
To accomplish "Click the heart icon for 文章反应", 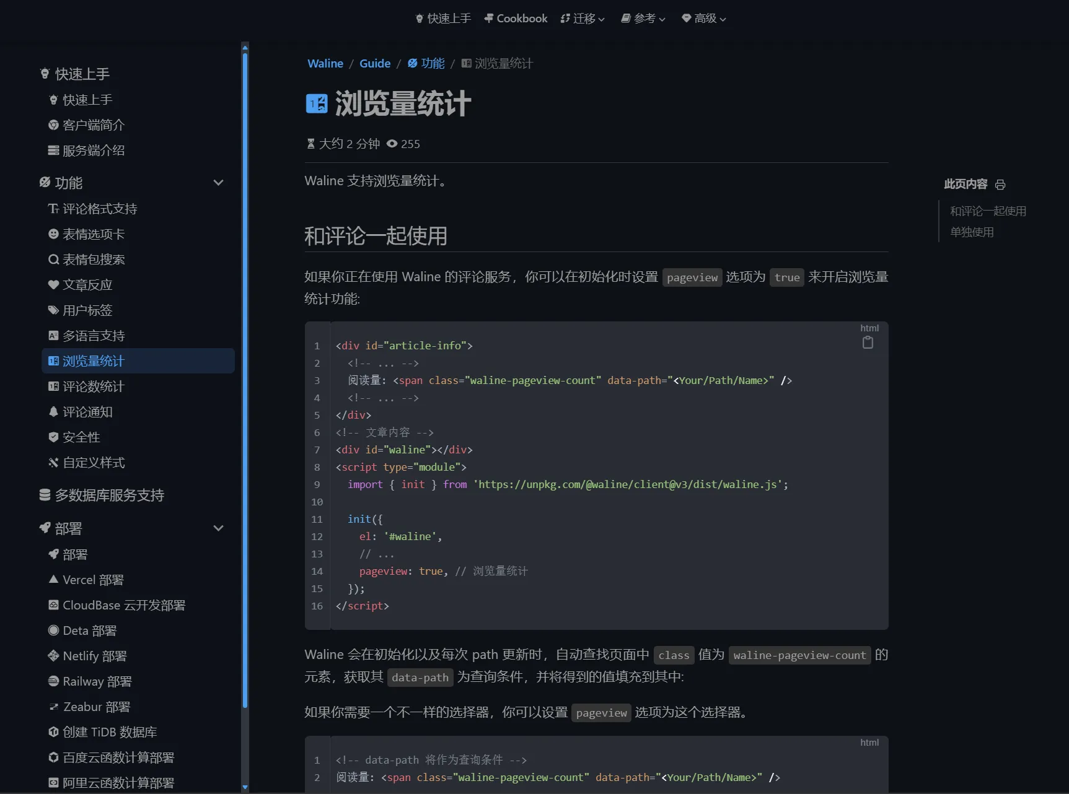I will pyautogui.click(x=53, y=285).
